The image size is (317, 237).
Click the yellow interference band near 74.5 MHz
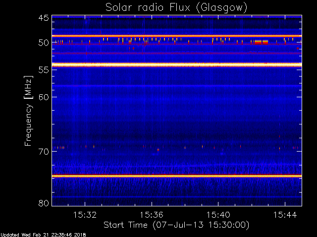[x=177, y=176]
